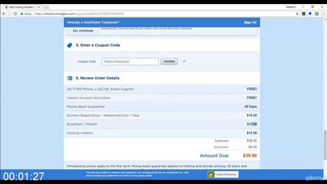Click the Coupon Code input field
This screenshot has height=184, width=327.
click(130, 62)
